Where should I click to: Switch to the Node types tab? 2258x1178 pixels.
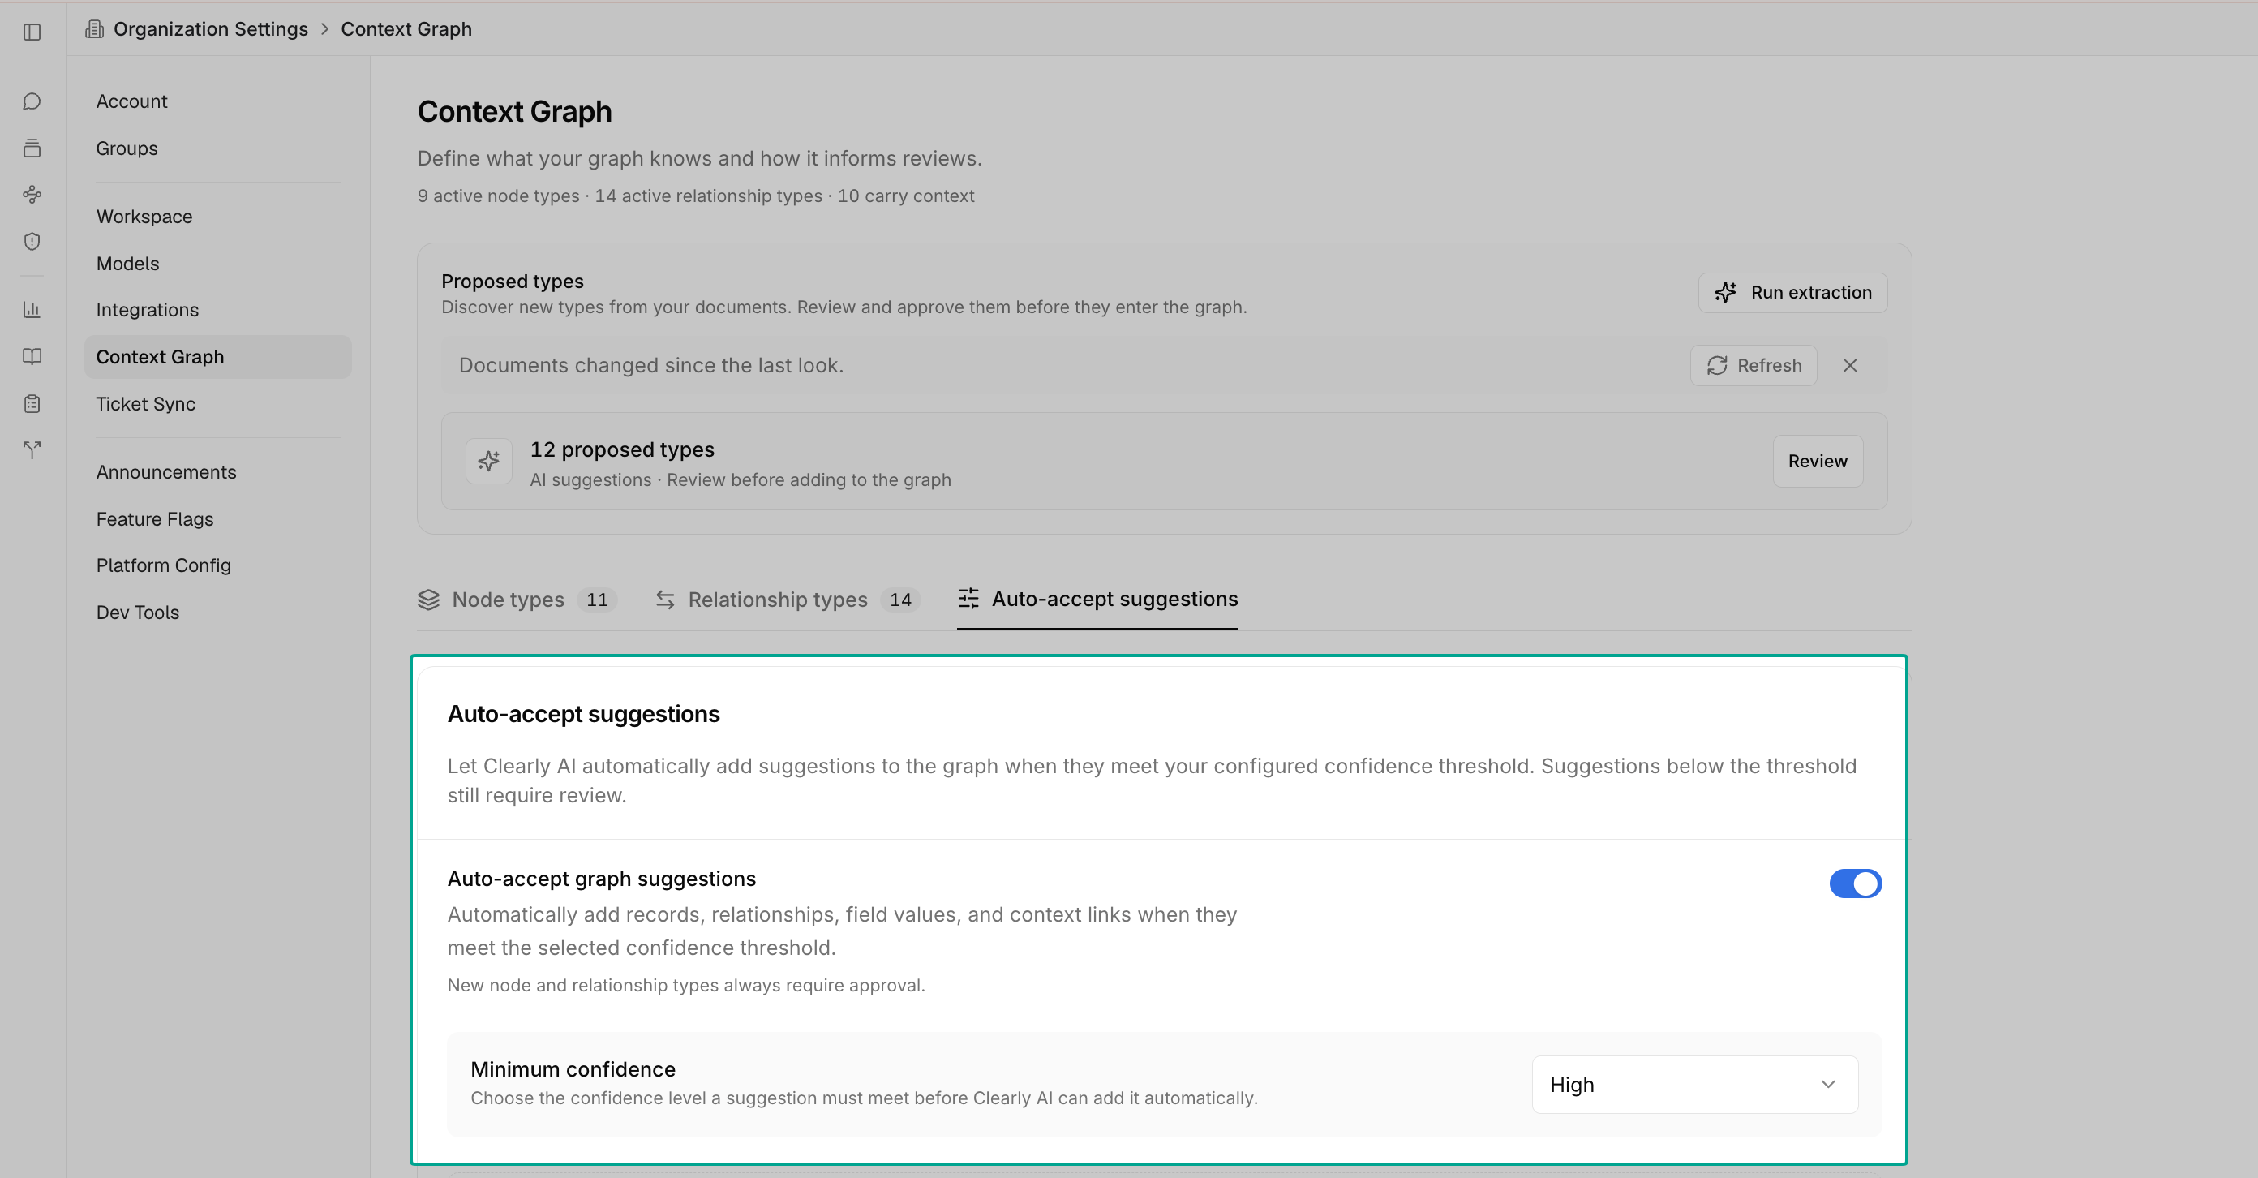click(x=517, y=600)
